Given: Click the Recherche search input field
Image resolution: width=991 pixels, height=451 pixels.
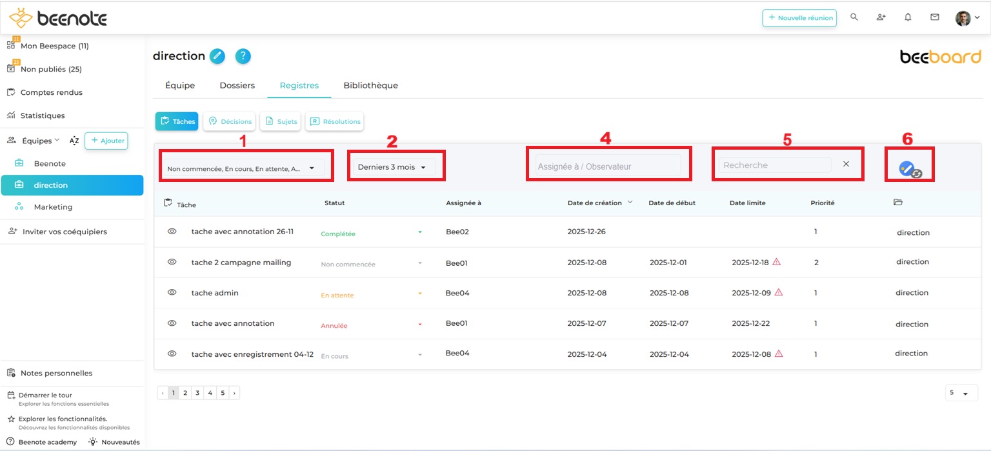Looking at the screenshot, I should pos(775,165).
